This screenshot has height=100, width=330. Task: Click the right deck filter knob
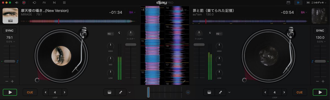coord(199,34)
